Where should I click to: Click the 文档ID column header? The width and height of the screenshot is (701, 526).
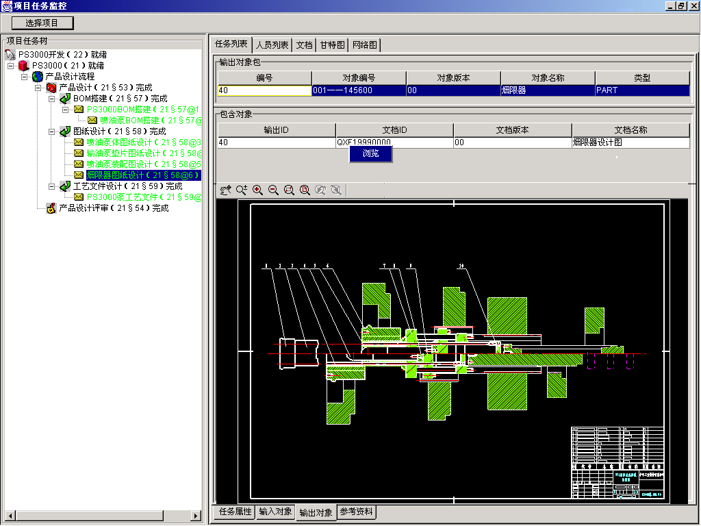(x=395, y=129)
